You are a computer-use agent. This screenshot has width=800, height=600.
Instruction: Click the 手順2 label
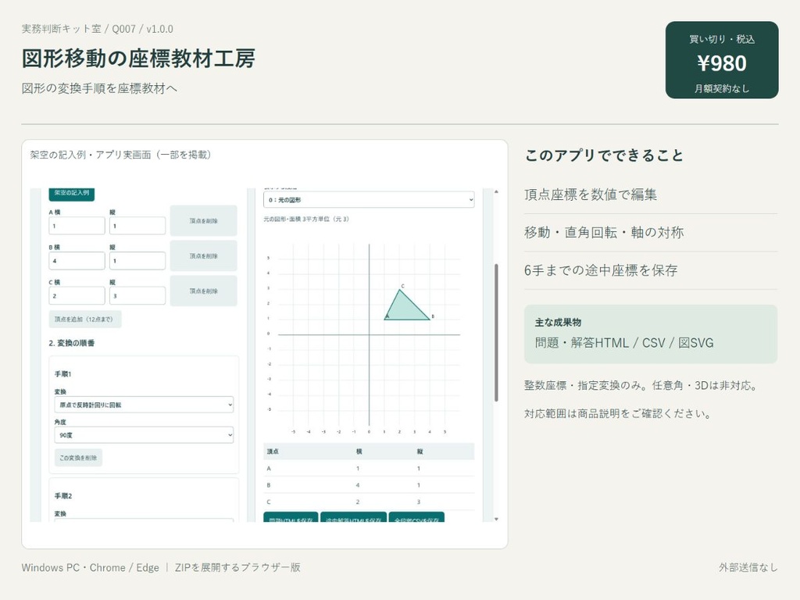pyautogui.click(x=63, y=496)
